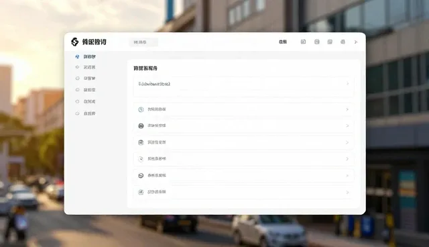Expand the fourth list row using its chevron
429x247 pixels.
pos(347,159)
